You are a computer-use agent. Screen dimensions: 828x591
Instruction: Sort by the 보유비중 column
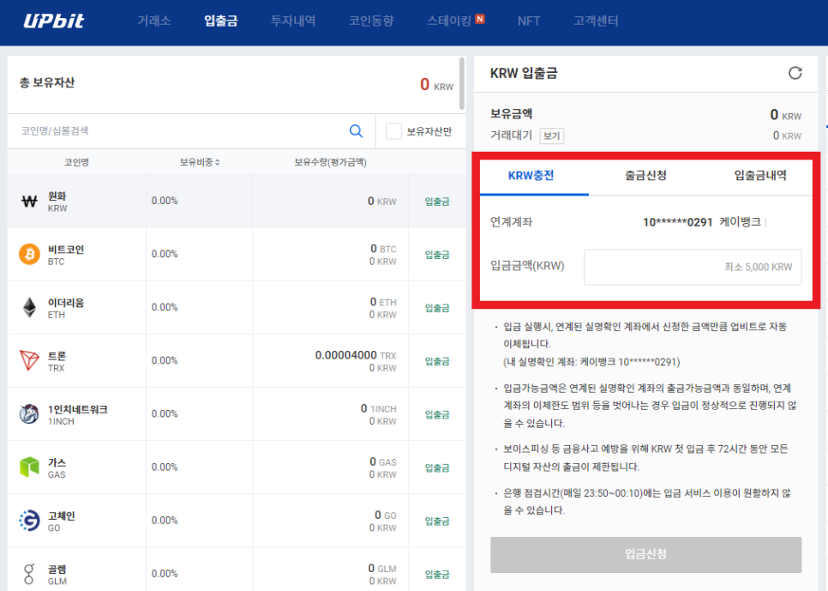pyautogui.click(x=200, y=162)
